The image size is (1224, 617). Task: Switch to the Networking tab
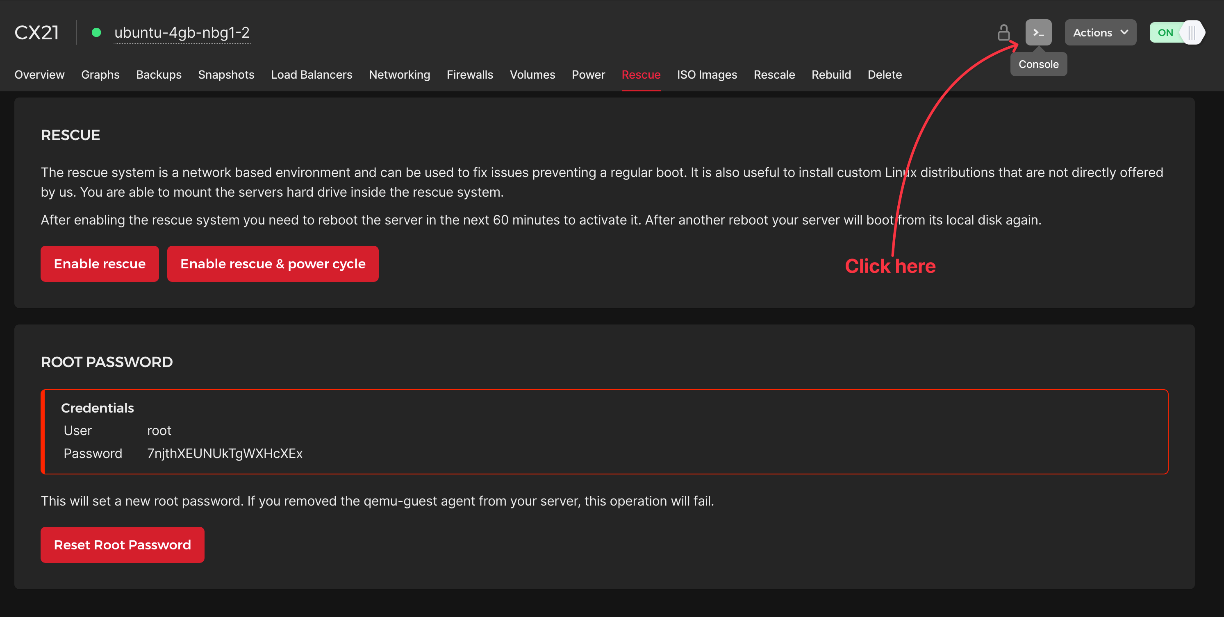click(x=399, y=75)
